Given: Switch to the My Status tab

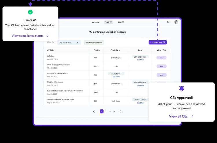Looking at the screenshot, I should coord(95,22).
